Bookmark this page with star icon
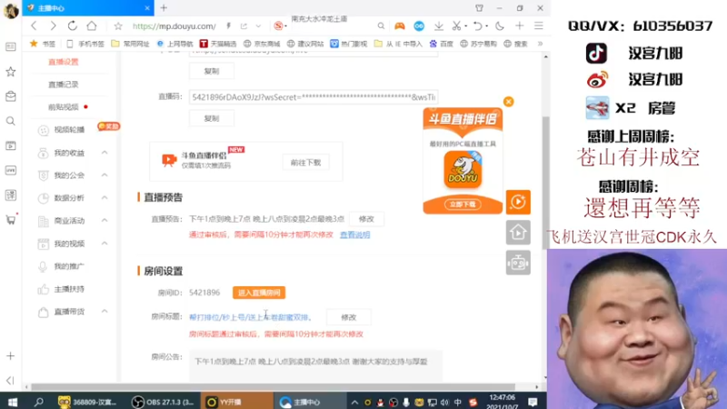The width and height of the screenshot is (727, 409). pos(118,26)
